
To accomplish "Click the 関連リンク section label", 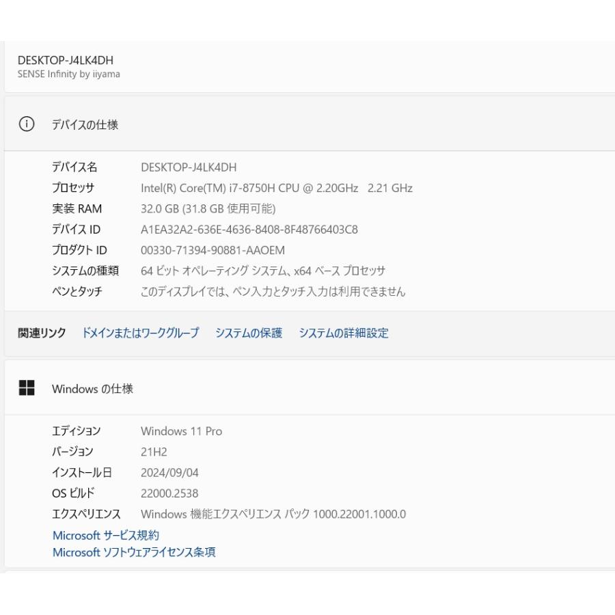I will pyautogui.click(x=40, y=333).
